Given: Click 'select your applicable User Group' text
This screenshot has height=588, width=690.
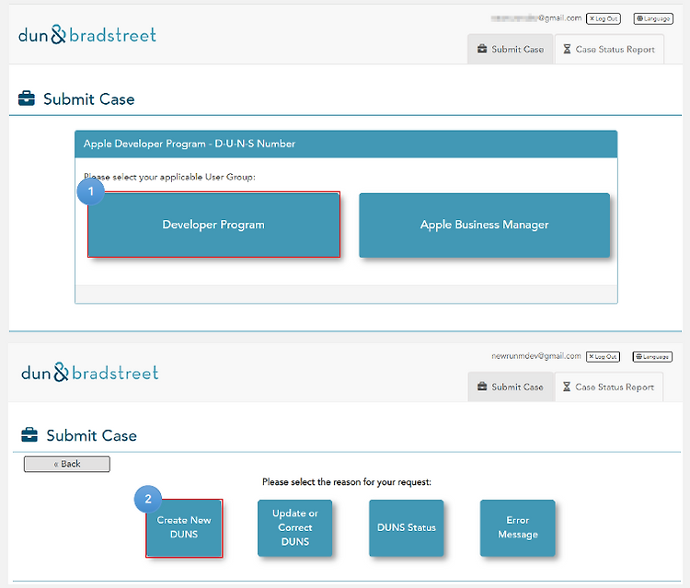Looking at the screenshot, I should [x=183, y=177].
